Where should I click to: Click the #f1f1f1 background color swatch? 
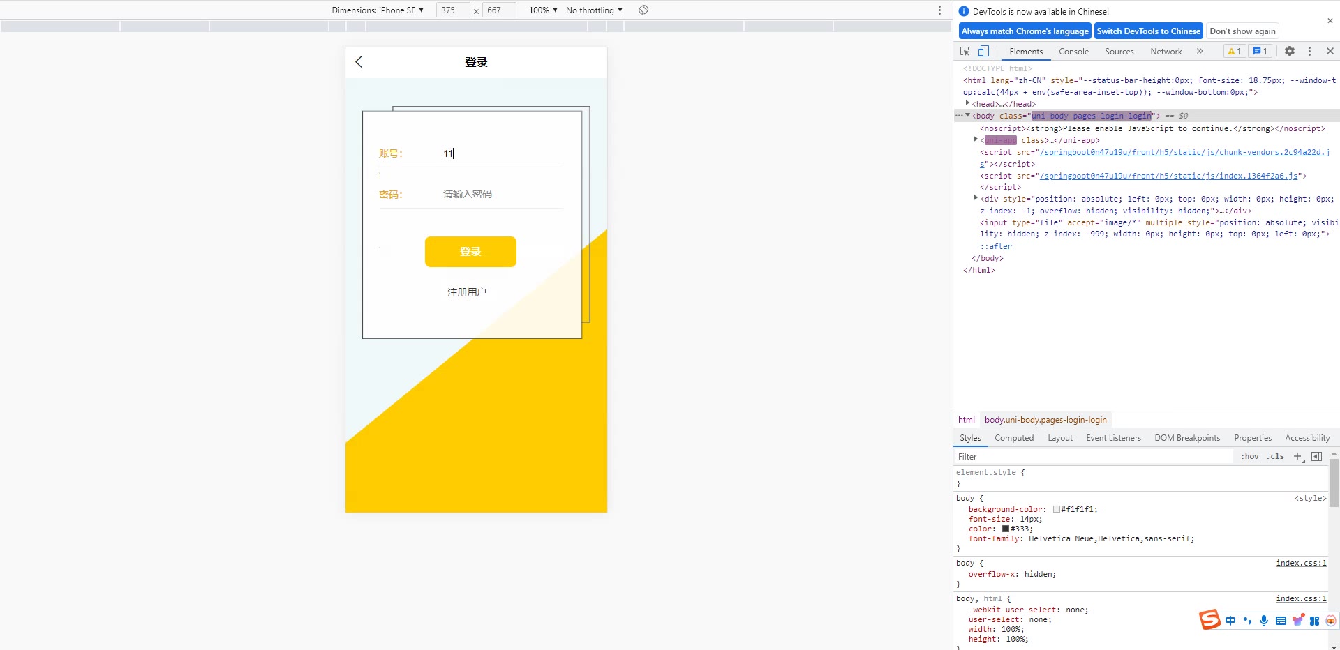pos(1057,510)
